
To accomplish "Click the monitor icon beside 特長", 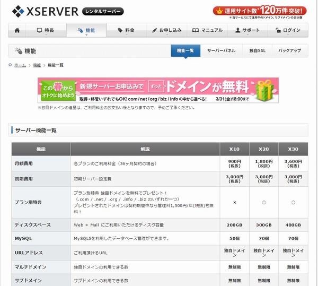I will (39, 30).
